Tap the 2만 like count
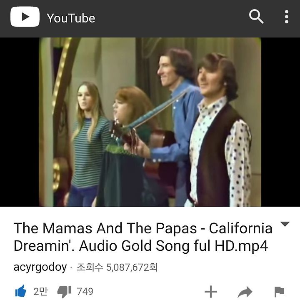300x300 pixels. (40, 292)
